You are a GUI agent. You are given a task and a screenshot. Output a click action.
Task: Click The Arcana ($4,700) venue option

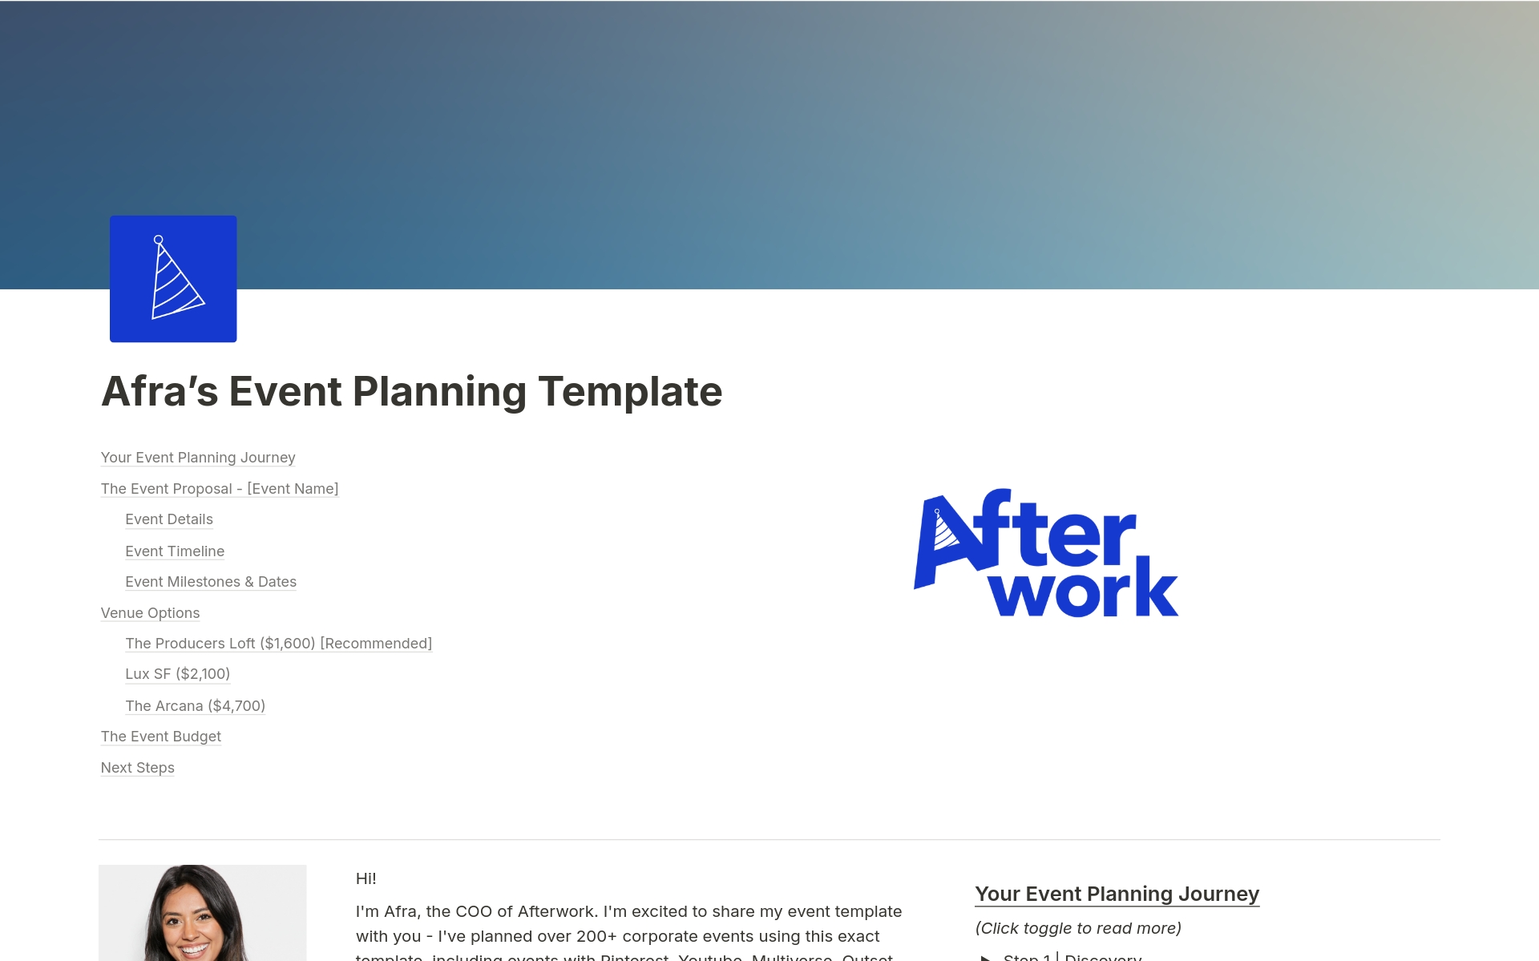tap(194, 705)
